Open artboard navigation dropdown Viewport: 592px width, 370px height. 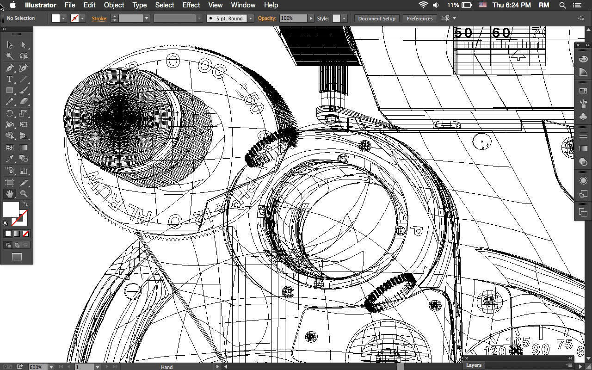[x=97, y=367]
